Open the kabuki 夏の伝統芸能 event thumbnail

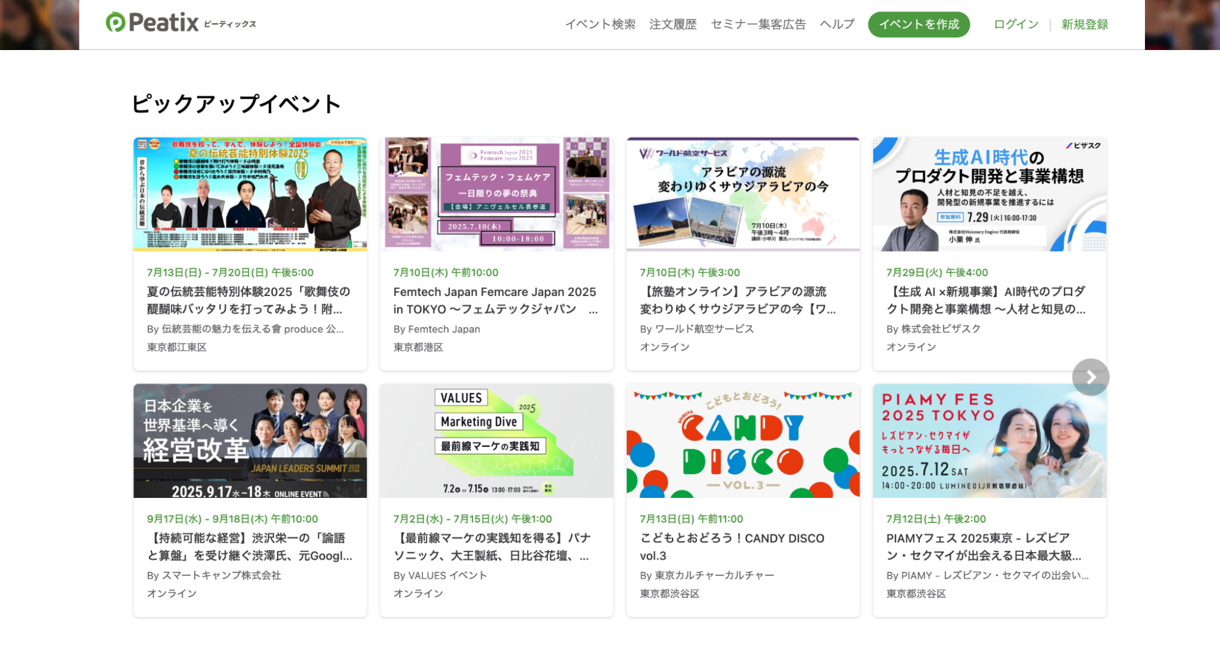(x=250, y=194)
